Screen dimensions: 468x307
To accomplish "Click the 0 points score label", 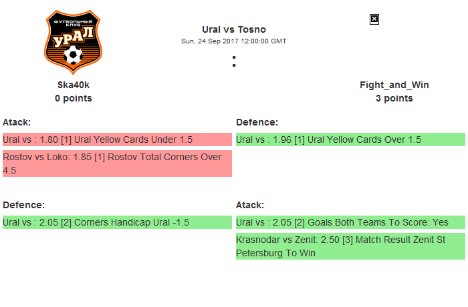I will click(x=74, y=98).
